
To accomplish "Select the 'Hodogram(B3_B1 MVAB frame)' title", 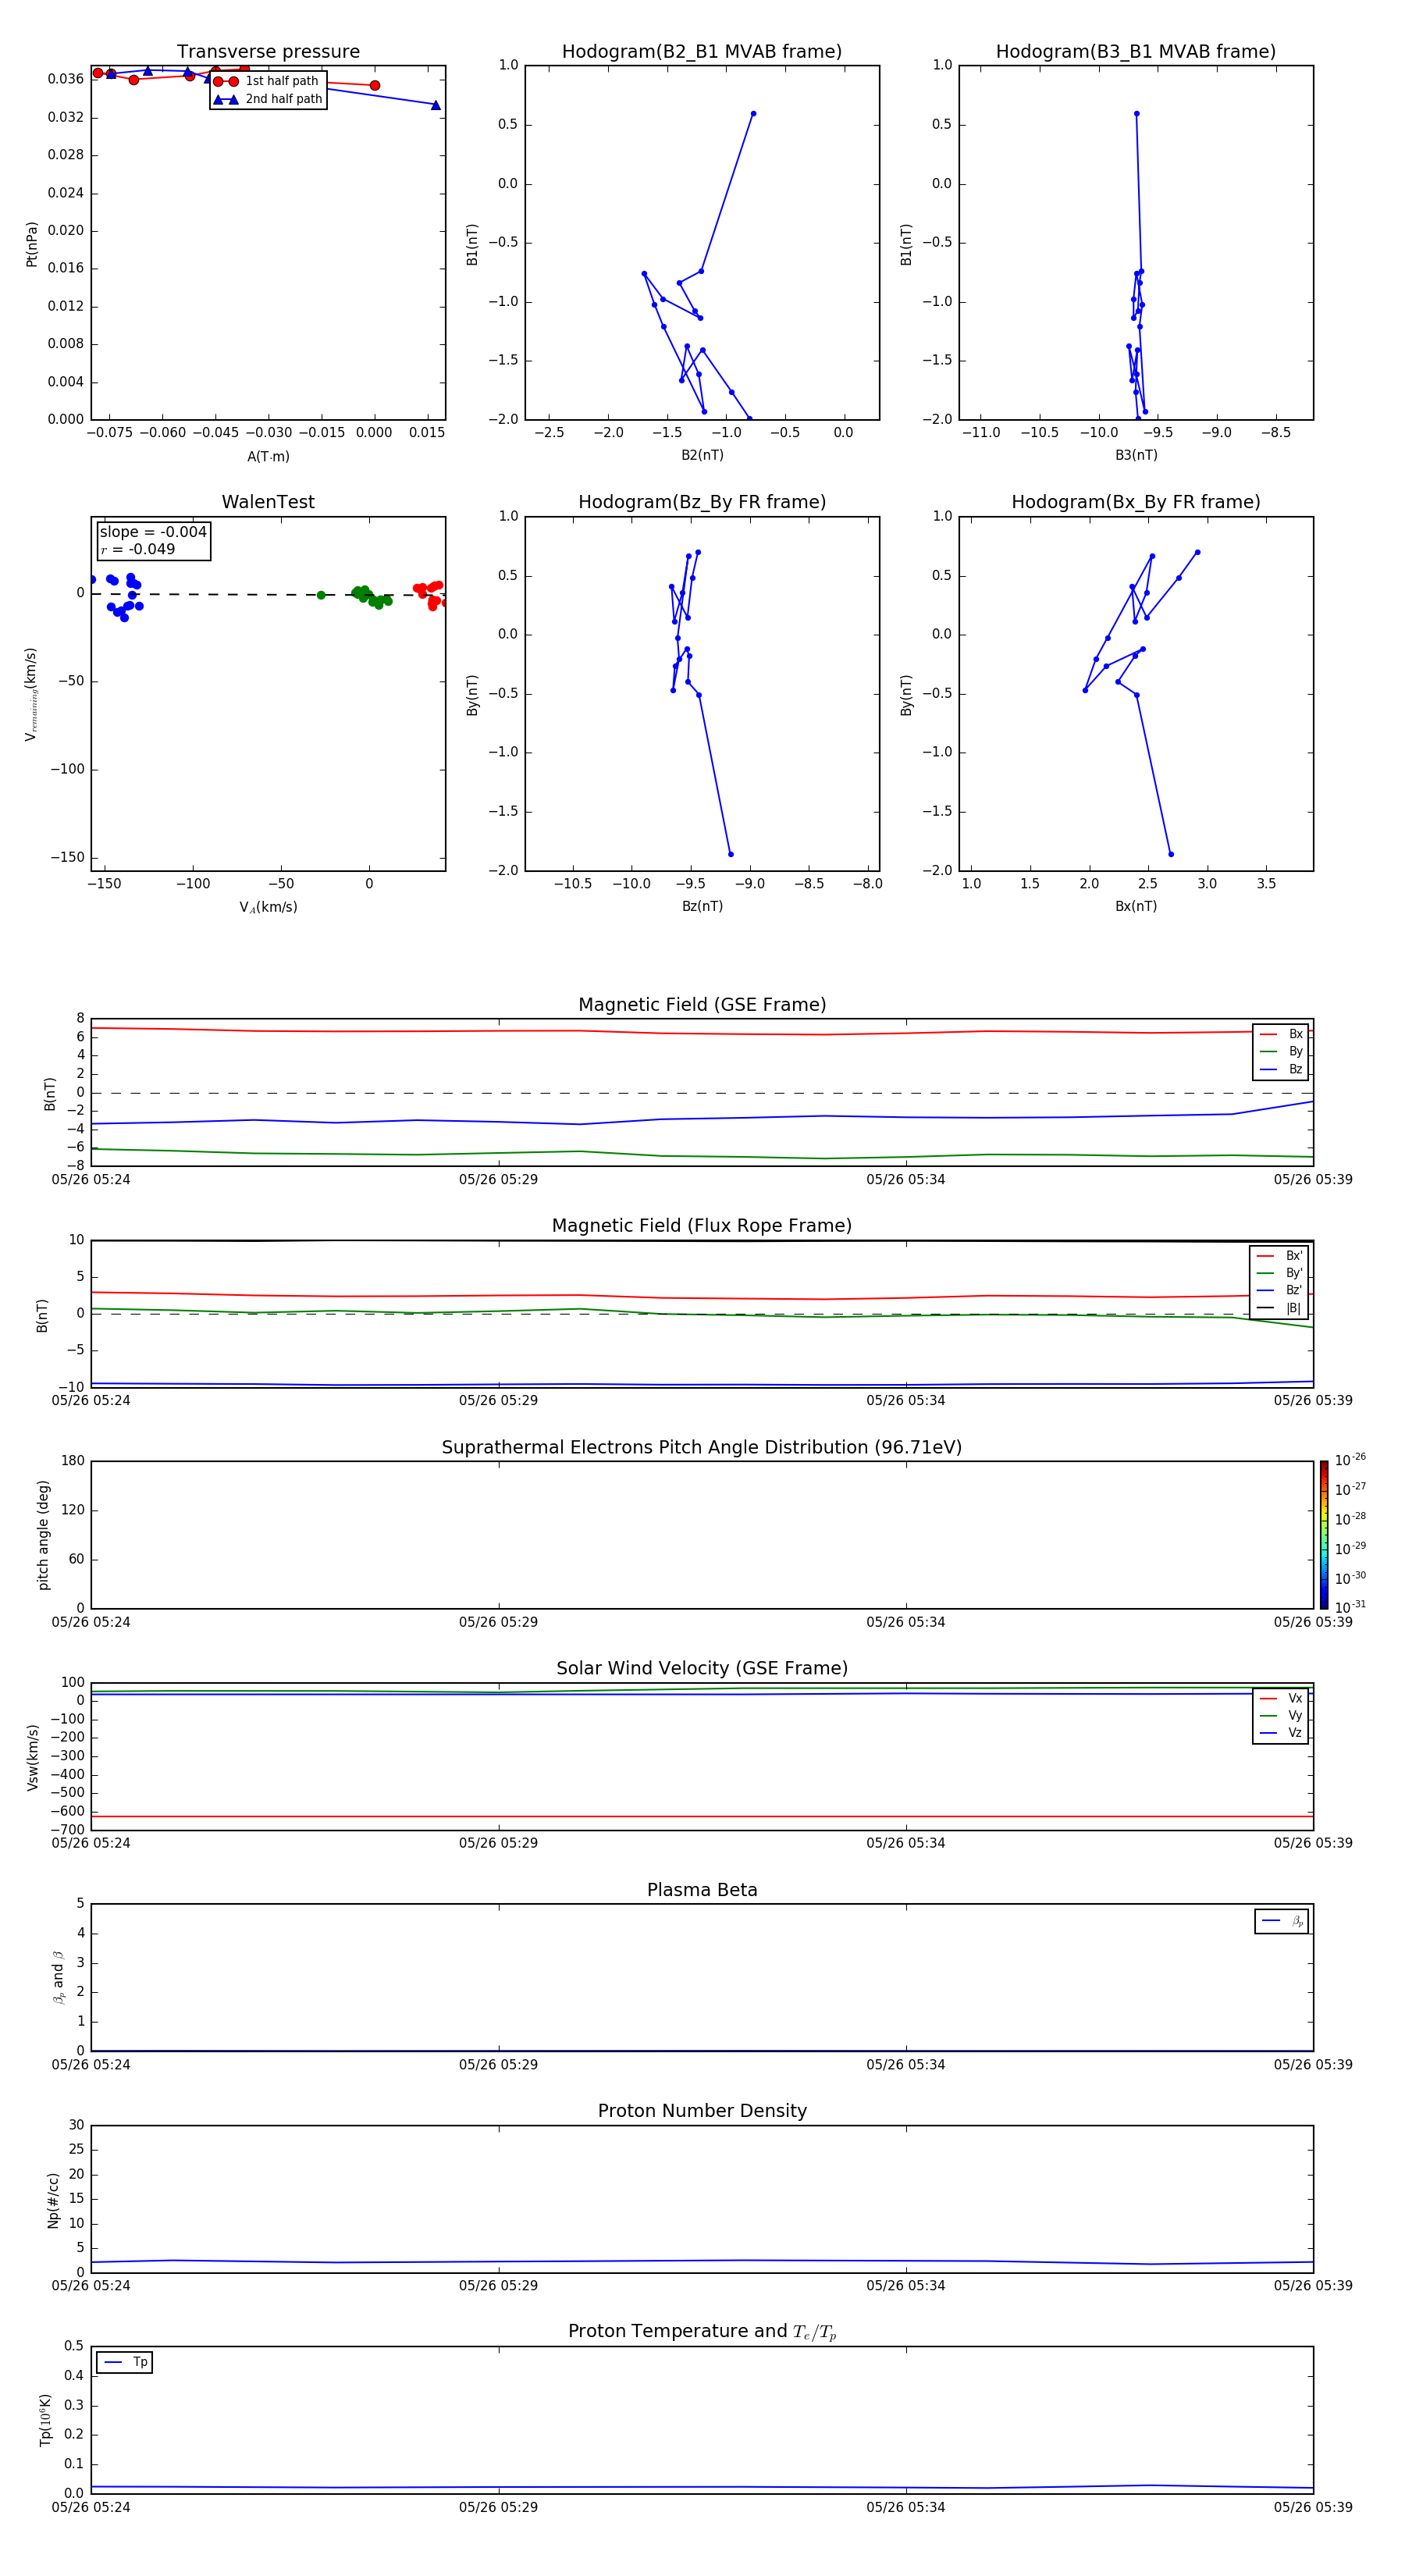I will coord(1136,52).
